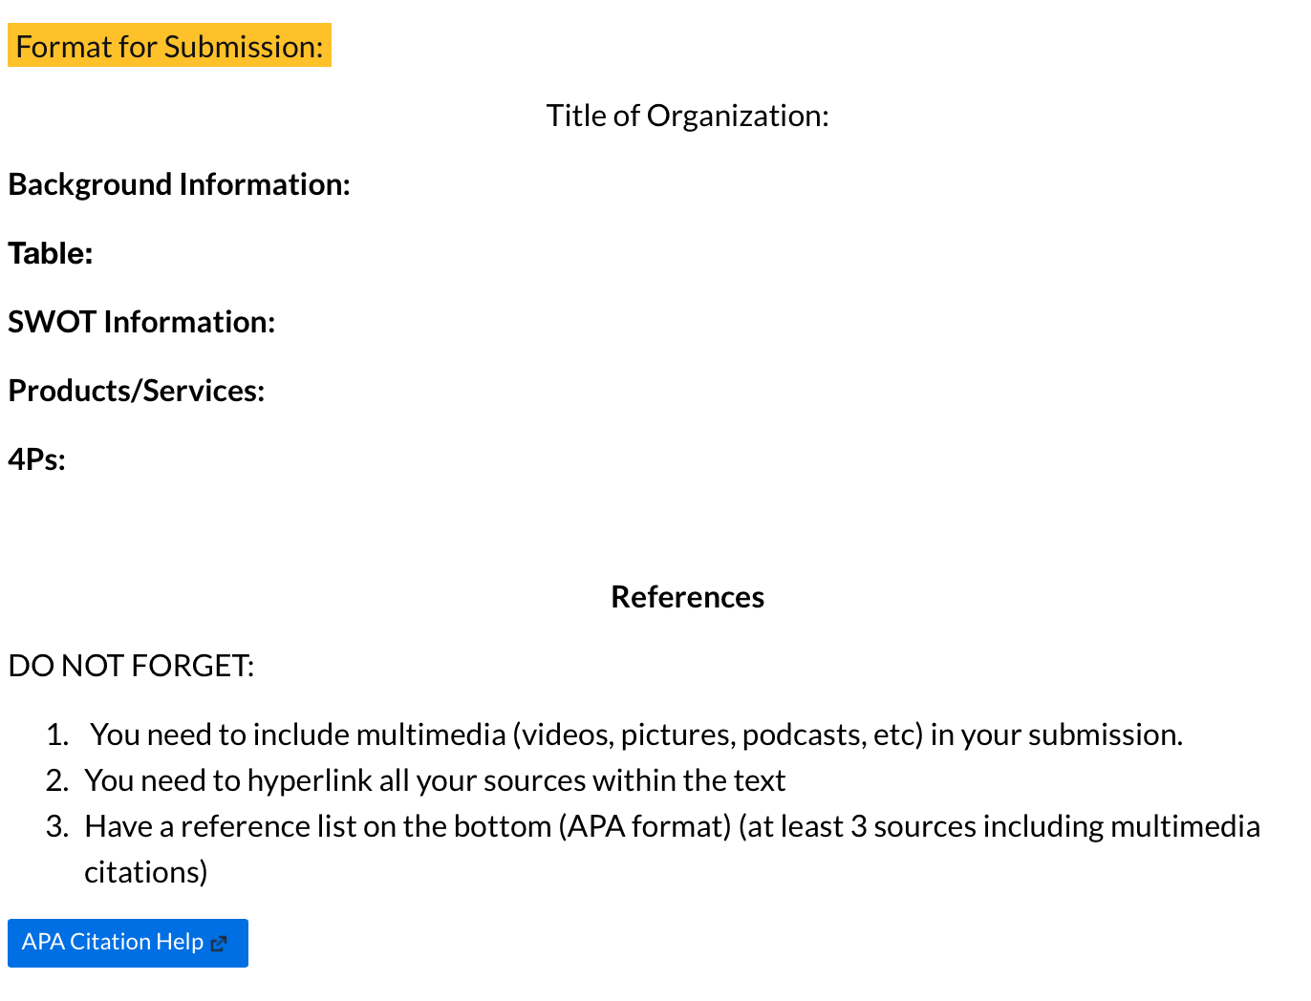This screenshot has height=1001, width=1311.
Task: Click the list number 1 marker
Action: pyautogui.click(x=57, y=735)
